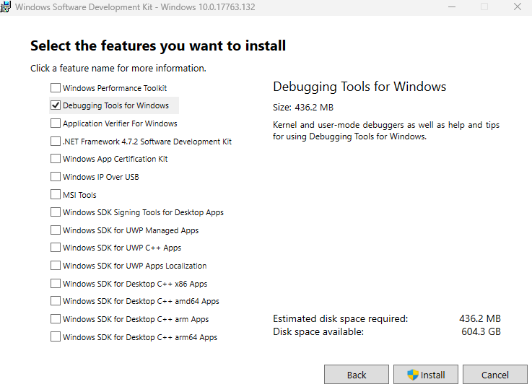Go Back to the previous step
The height and width of the screenshot is (387, 532).
357,375
